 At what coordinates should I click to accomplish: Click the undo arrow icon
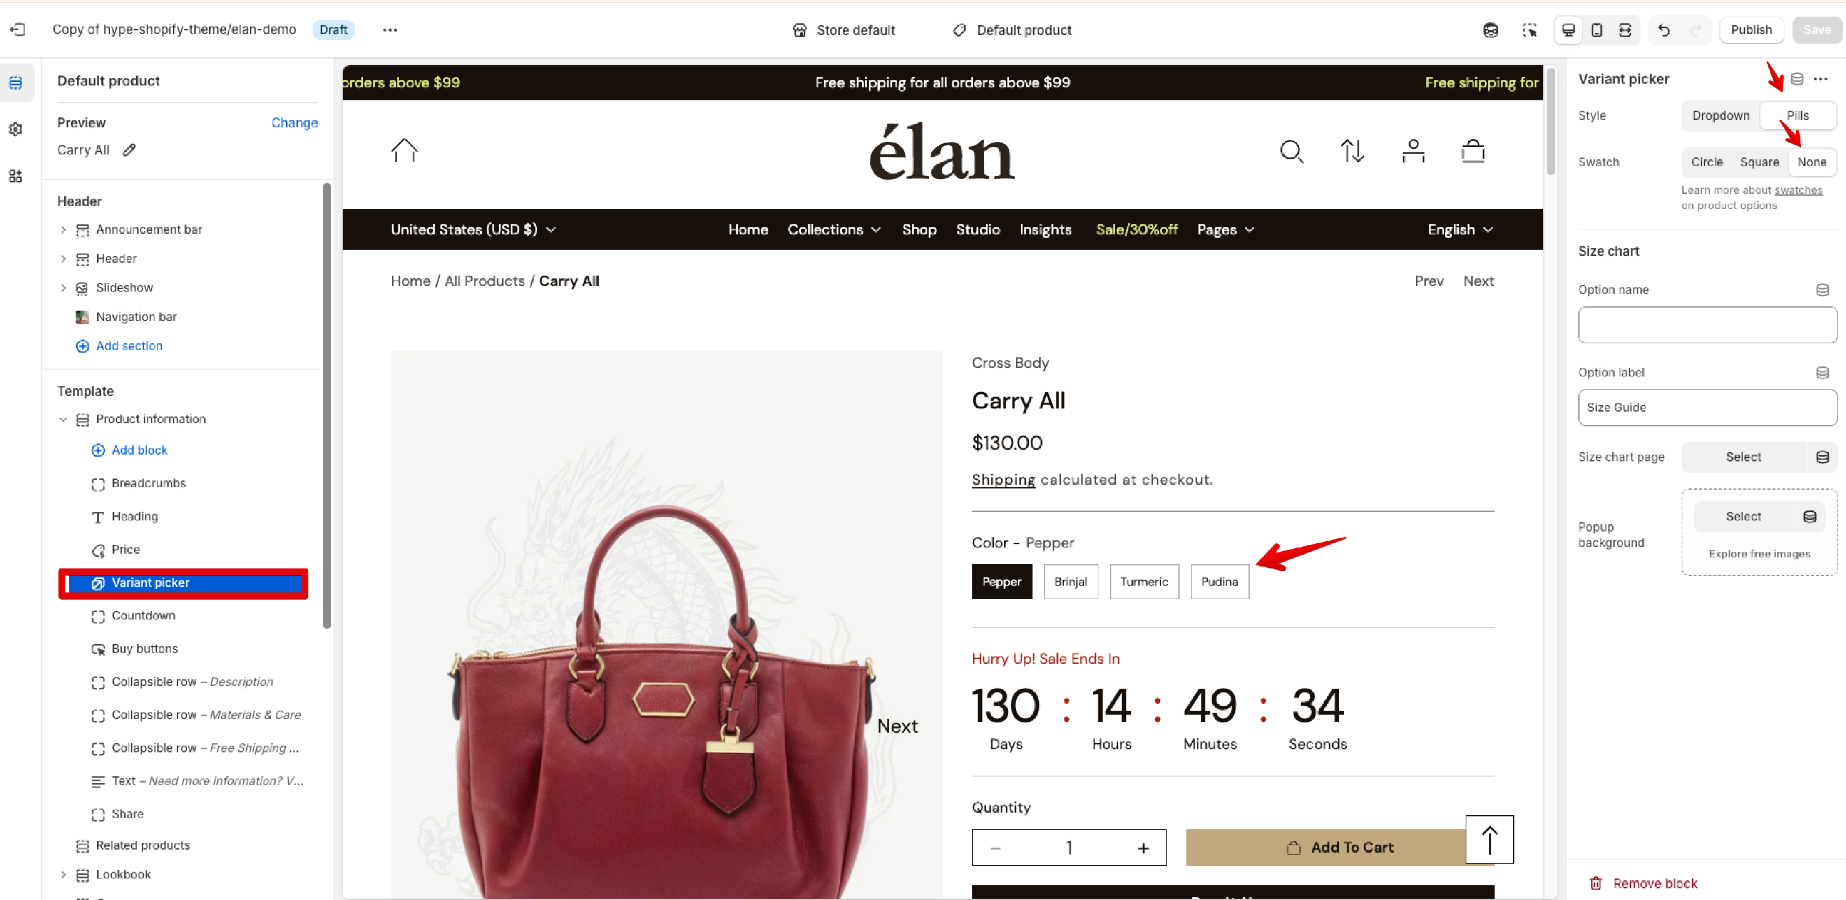1664,30
